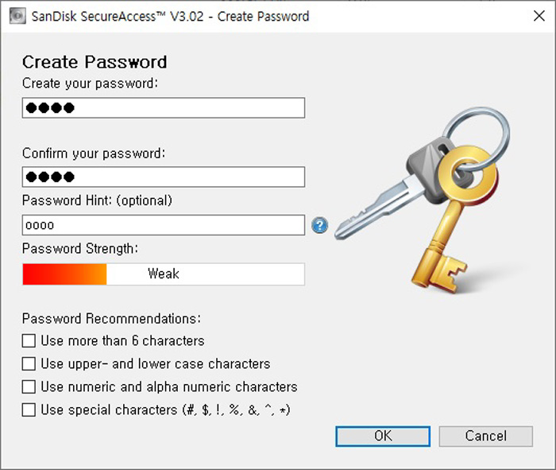The width and height of the screenshot is (556, 470).
Task: Click the Cancel button
Action: (486, 437)
